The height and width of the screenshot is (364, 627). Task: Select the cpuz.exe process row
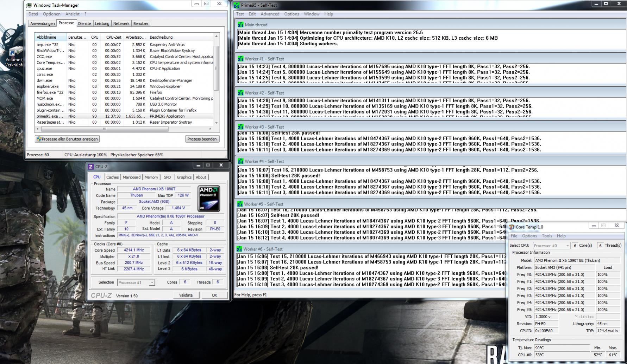124,69
